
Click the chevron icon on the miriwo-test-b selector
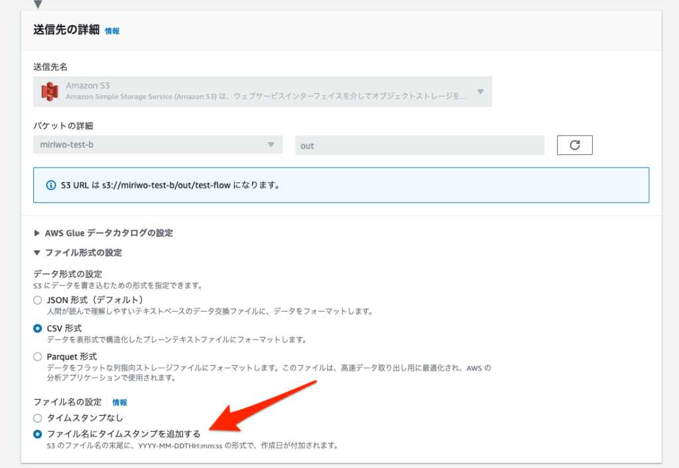click(x=270, y=144)
